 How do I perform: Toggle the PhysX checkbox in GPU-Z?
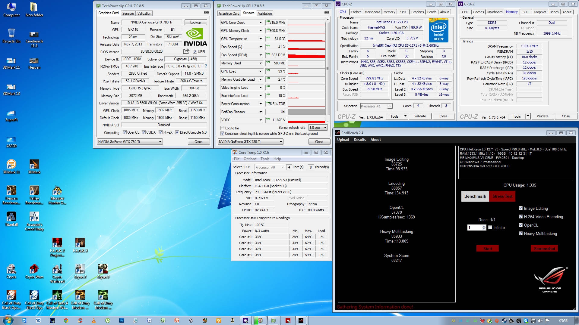click(x=161, y=132)
